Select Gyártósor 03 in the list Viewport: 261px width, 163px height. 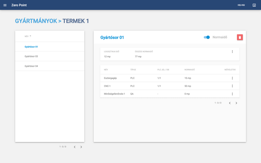[x=31, y=56]
